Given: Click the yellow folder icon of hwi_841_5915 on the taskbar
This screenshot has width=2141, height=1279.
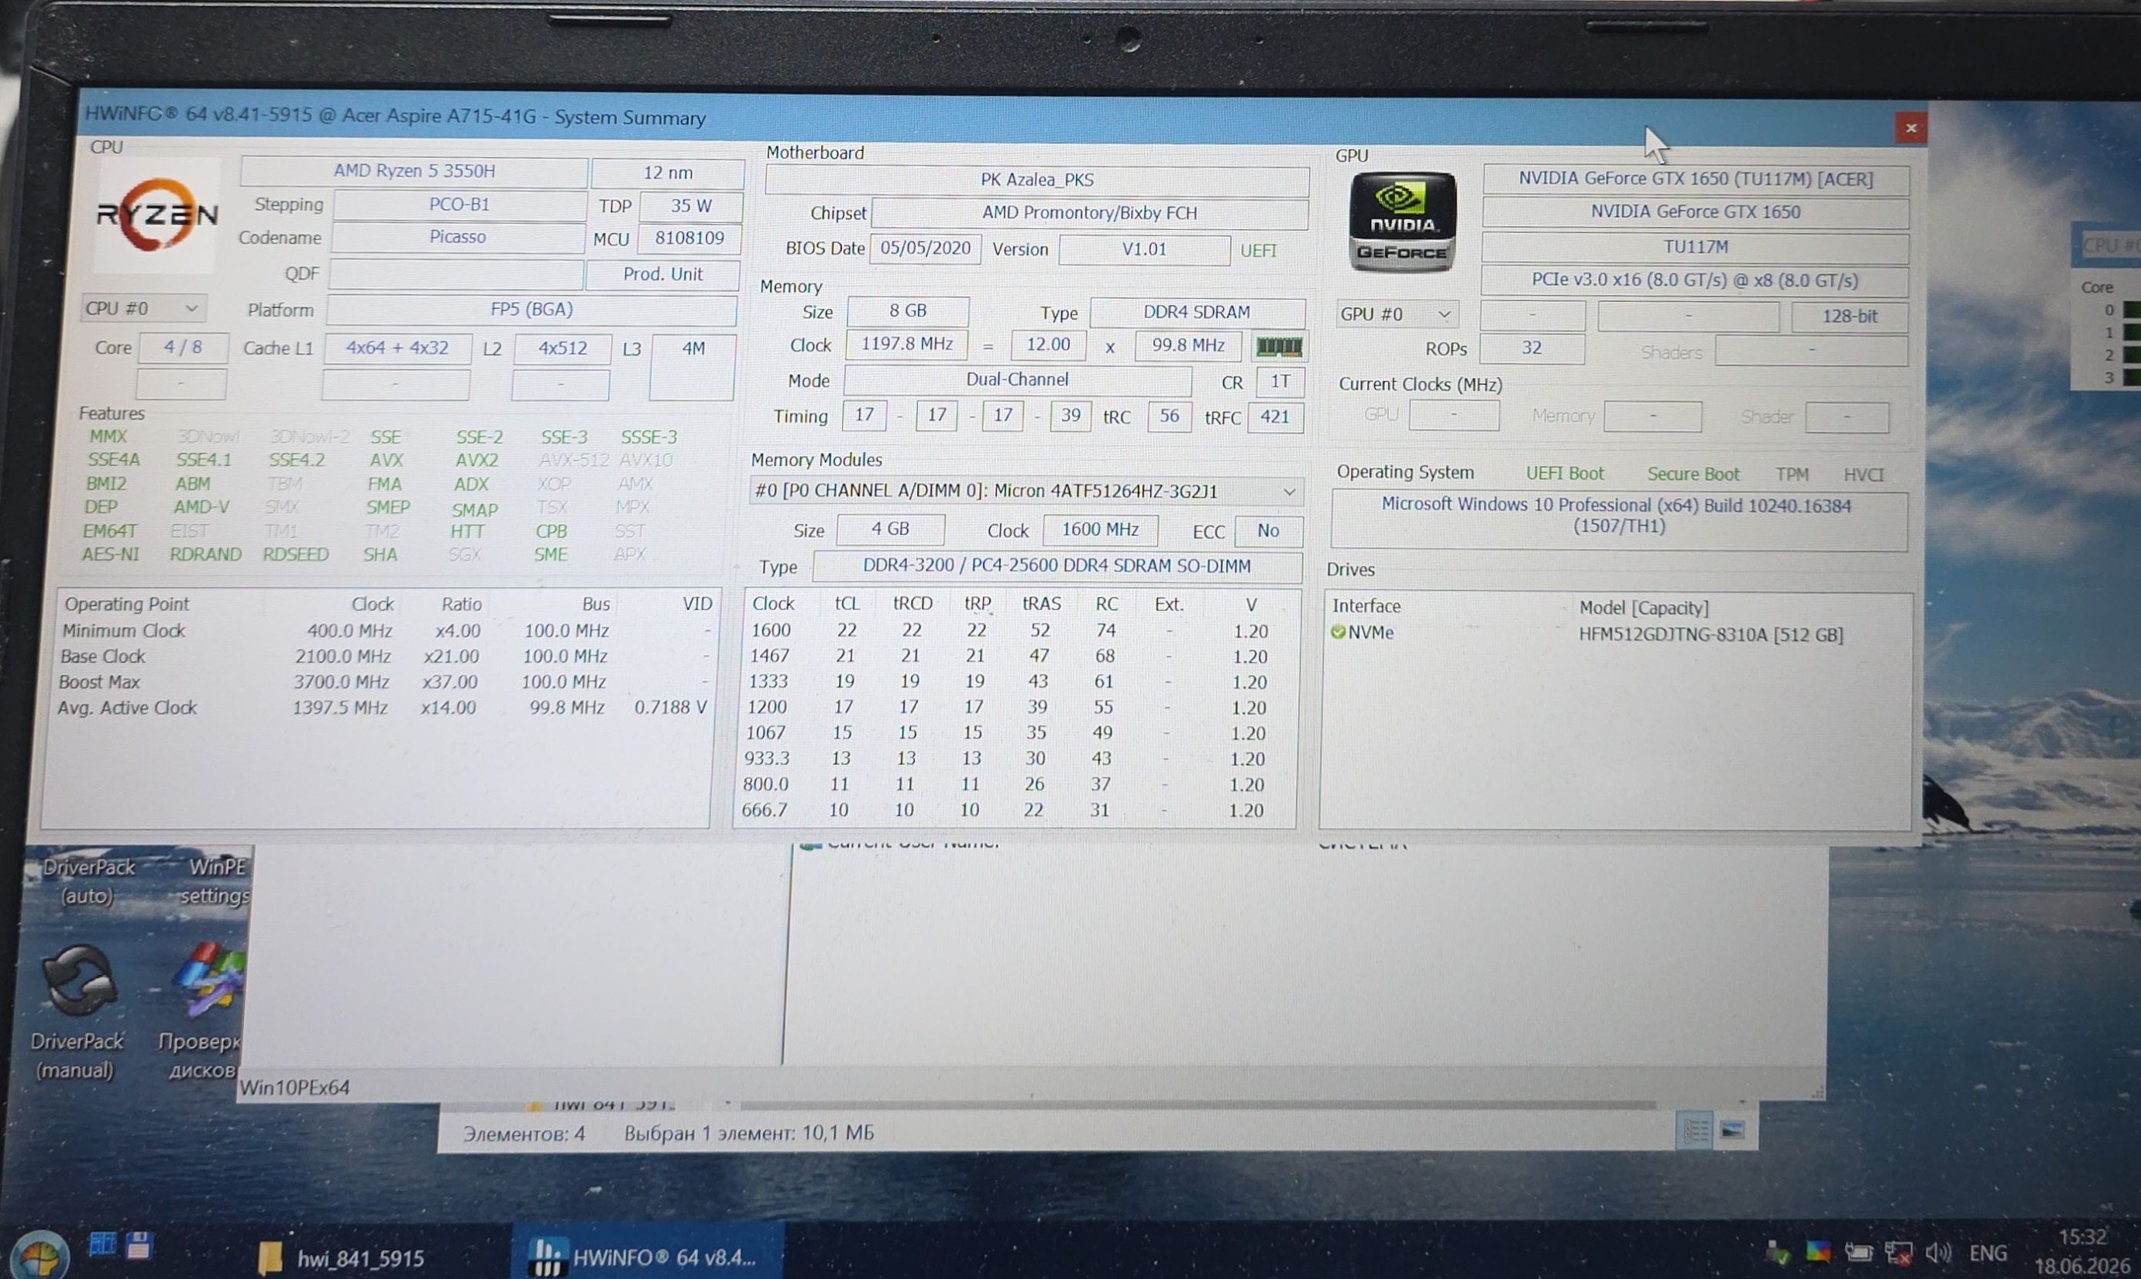Looking at the screenshot, I should (x=270, y=1258).
